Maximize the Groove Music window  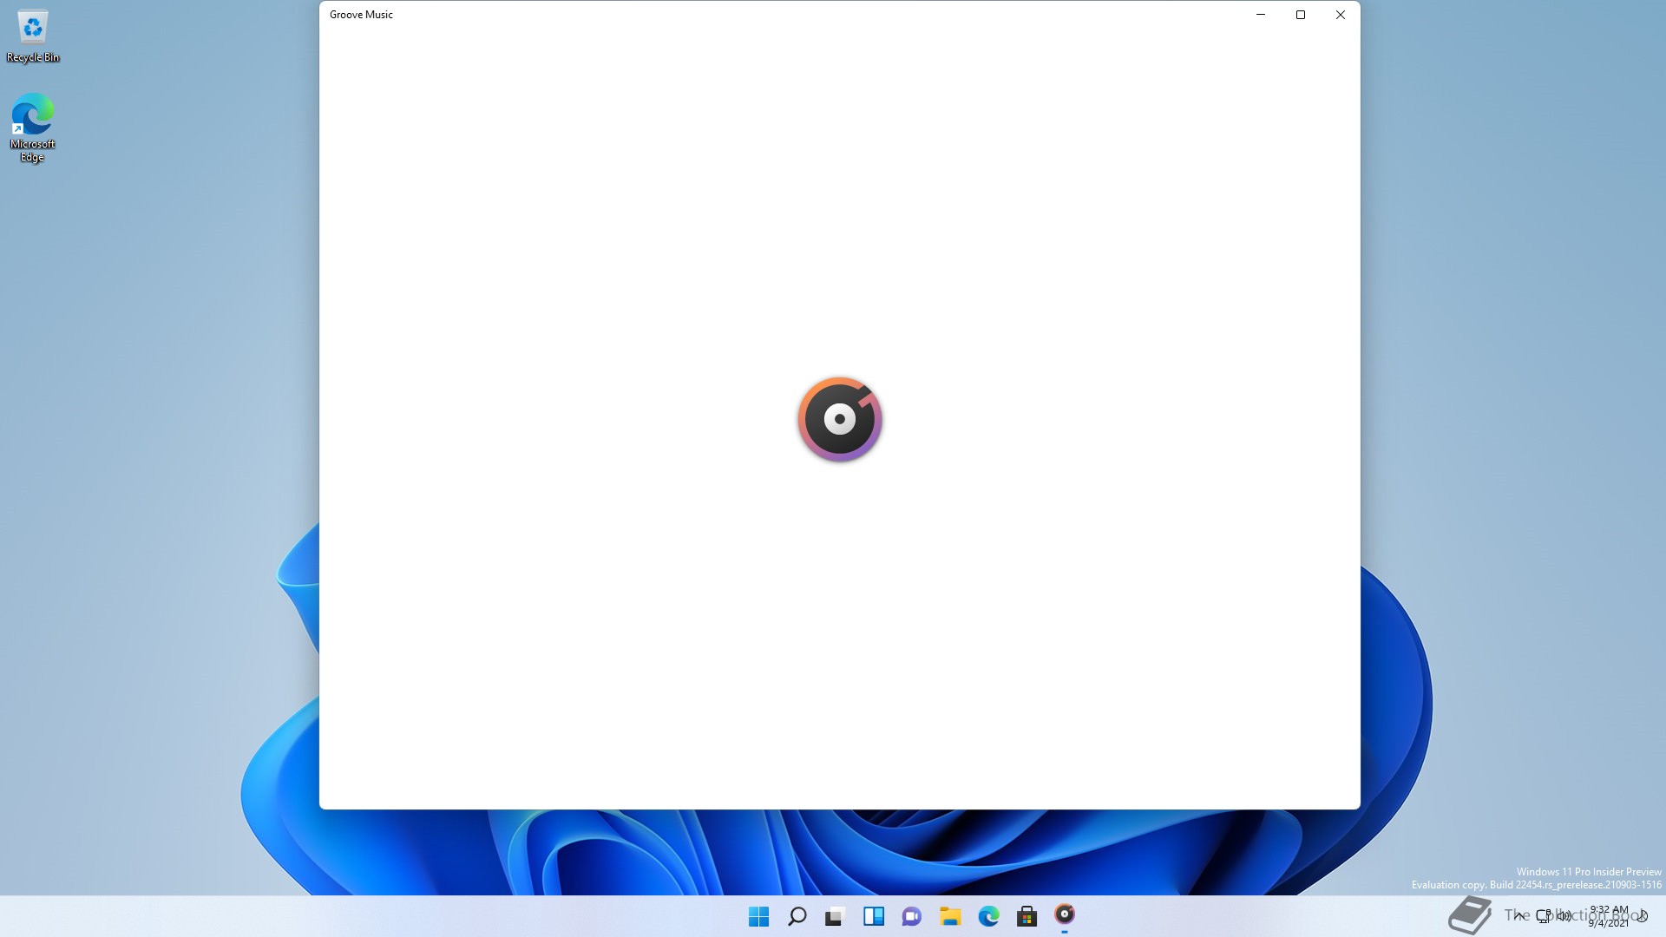(x=1301, y=15)
